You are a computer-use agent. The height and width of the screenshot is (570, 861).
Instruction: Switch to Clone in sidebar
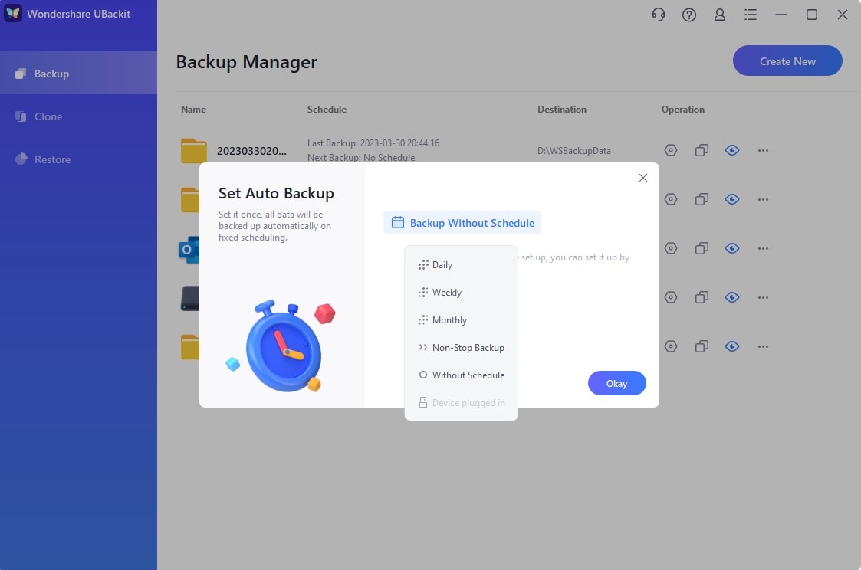(x=78, y=116)
